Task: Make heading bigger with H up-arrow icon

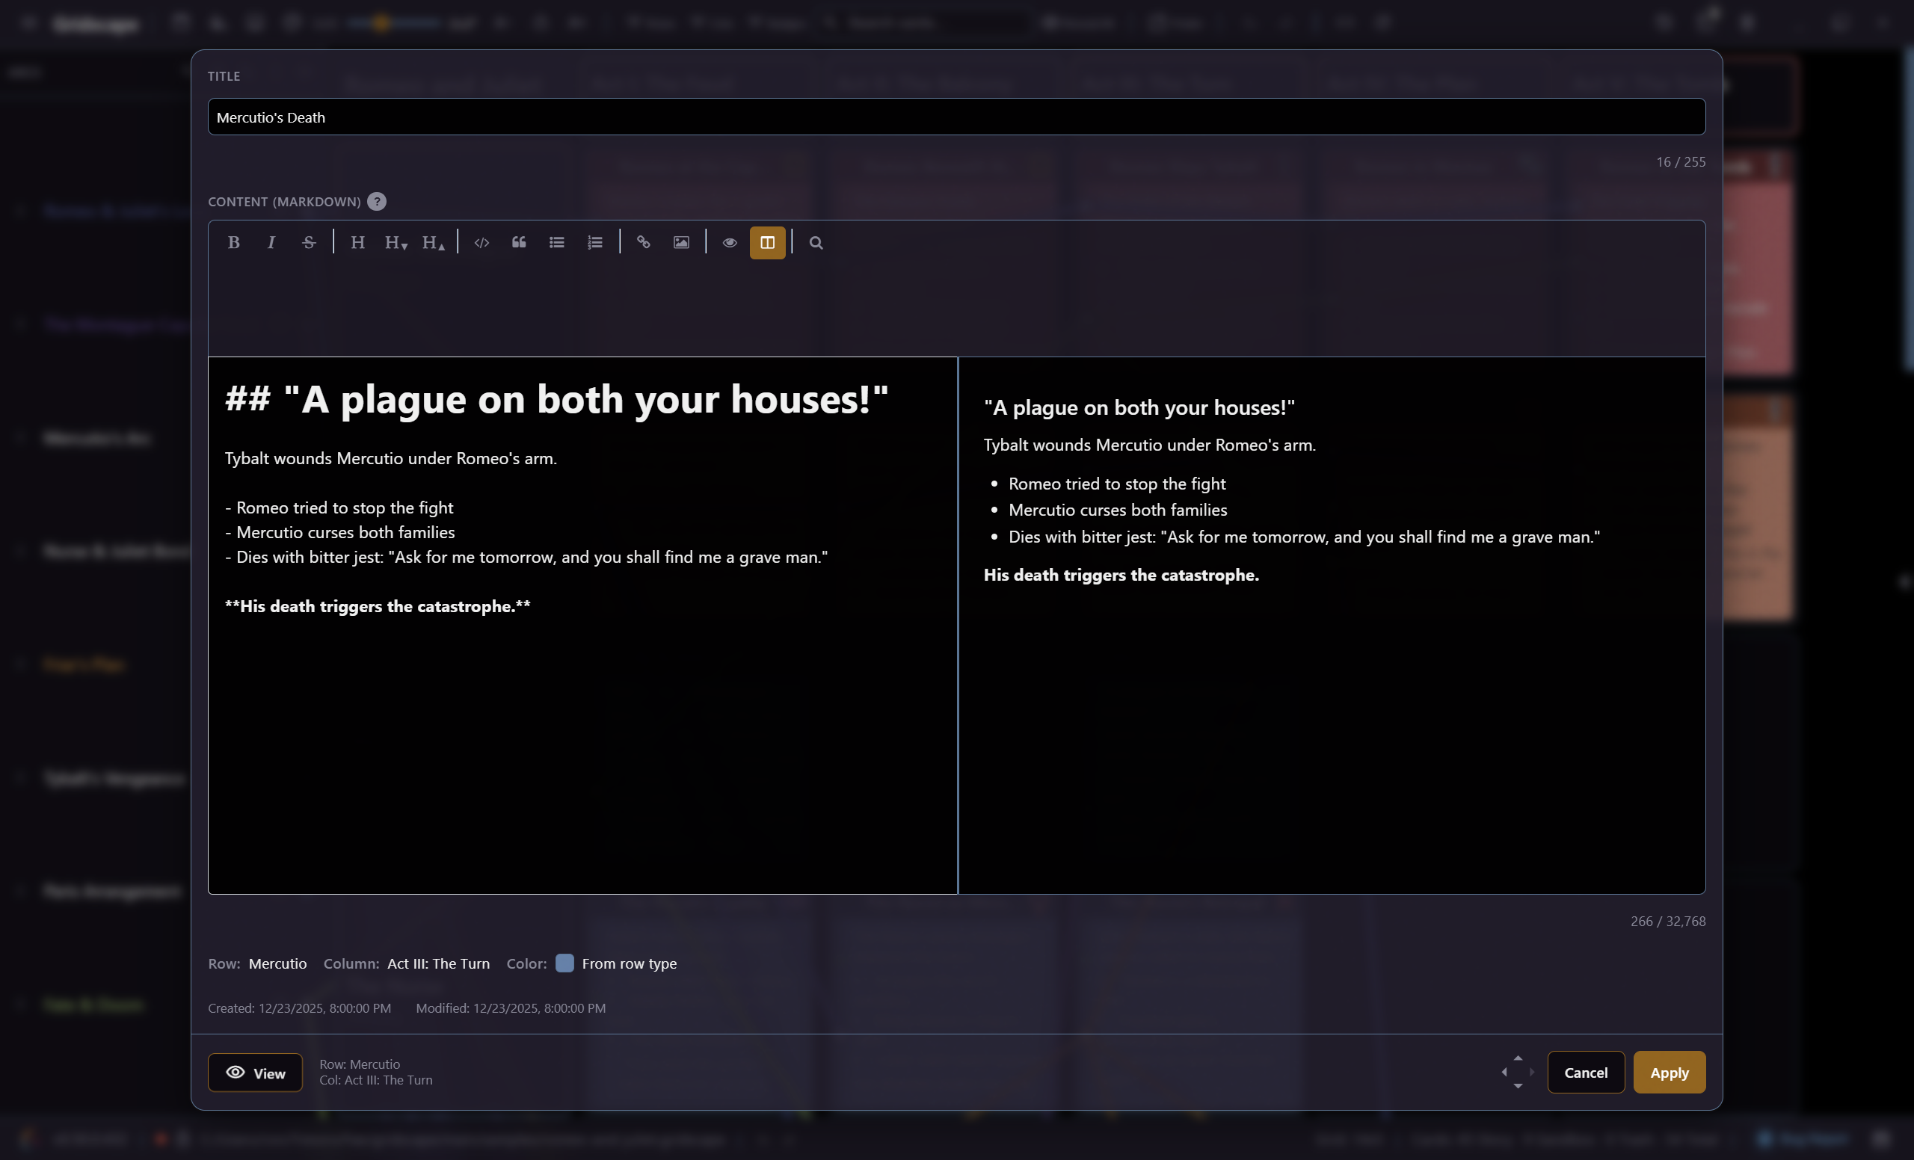Action: point(433,243)
